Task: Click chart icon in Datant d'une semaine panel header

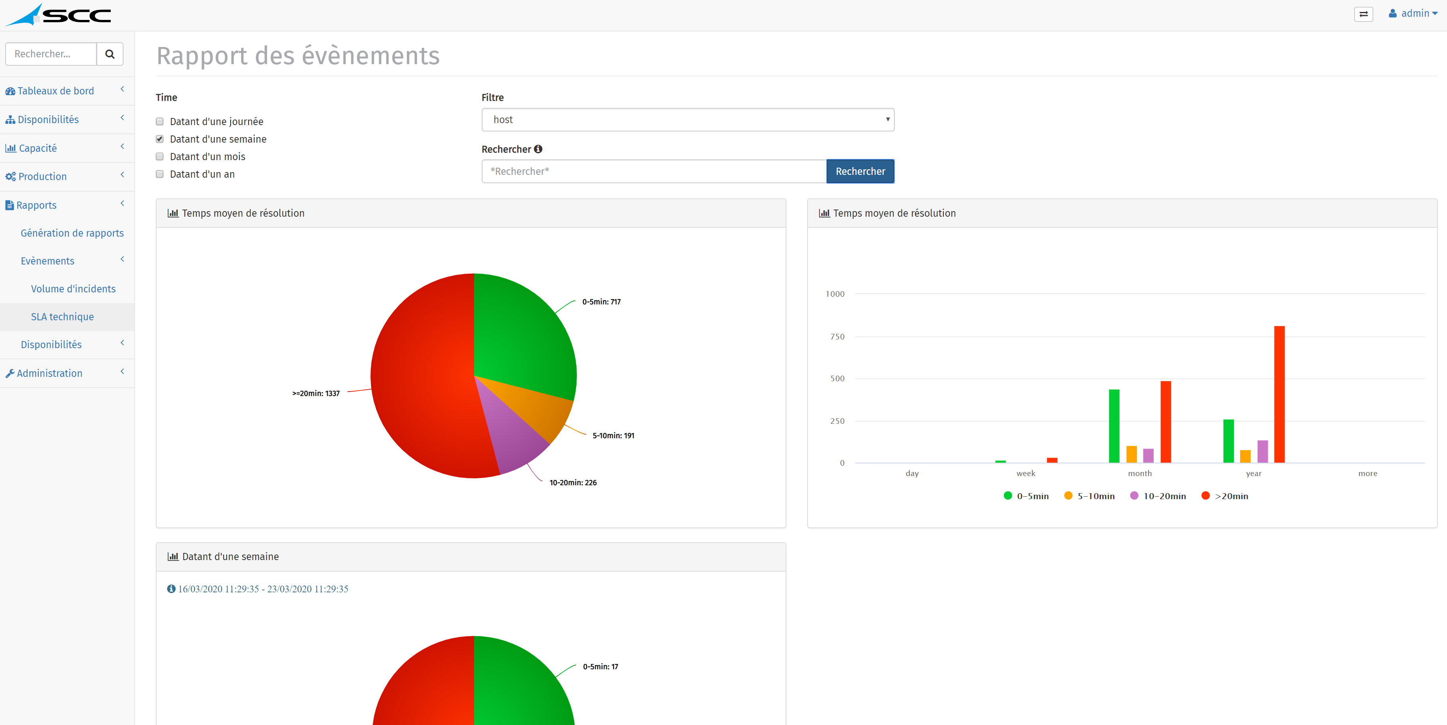Action: click(173, 556)
